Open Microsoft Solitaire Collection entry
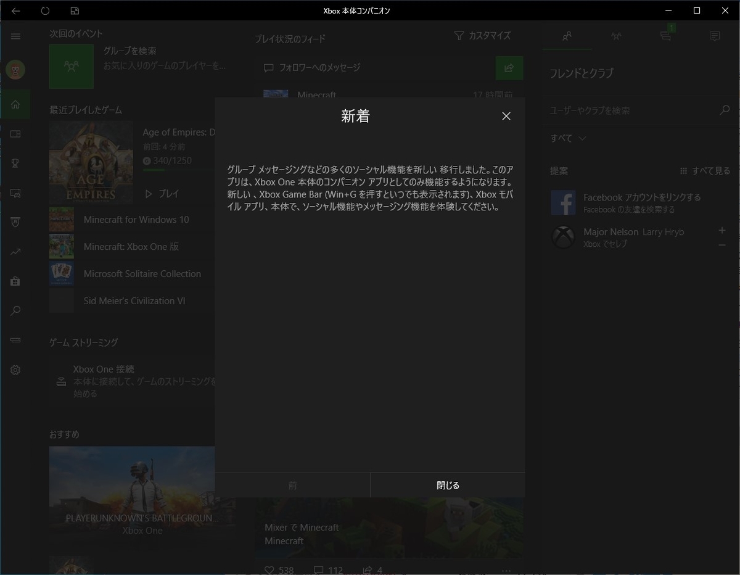This screenshot has width=740, height=575. pos(132,274)
